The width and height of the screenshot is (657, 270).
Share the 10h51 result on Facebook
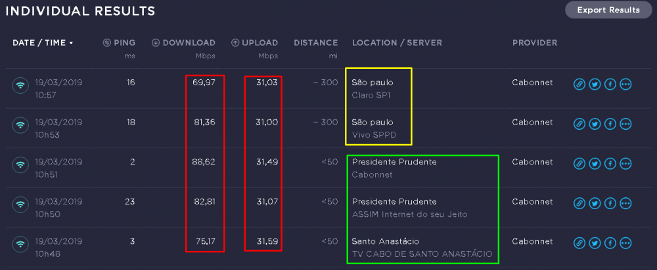(610, 164)
